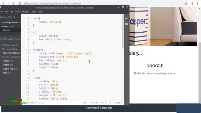Collapse the a rule fold arrow on line 5
201x113 pixels.
(31, 32)
